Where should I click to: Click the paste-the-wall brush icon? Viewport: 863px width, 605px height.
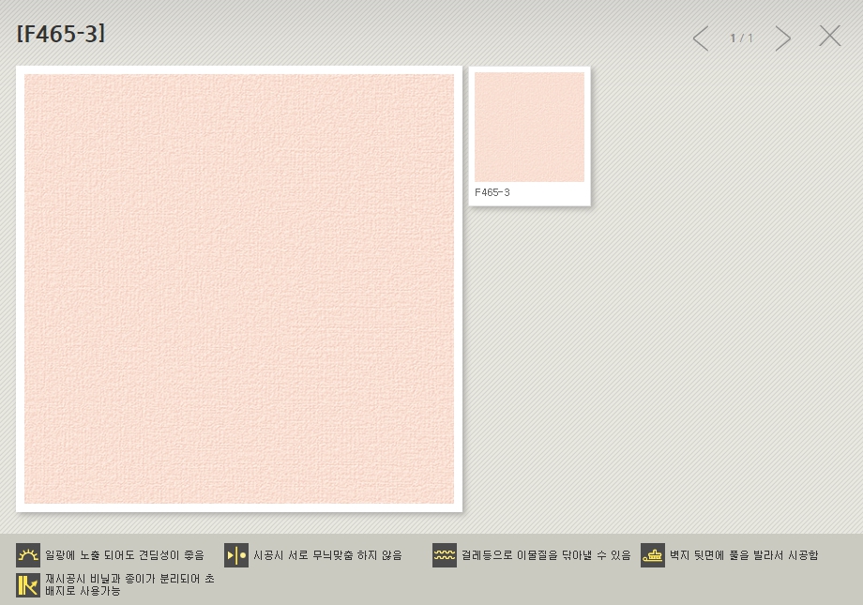point(653,555)
